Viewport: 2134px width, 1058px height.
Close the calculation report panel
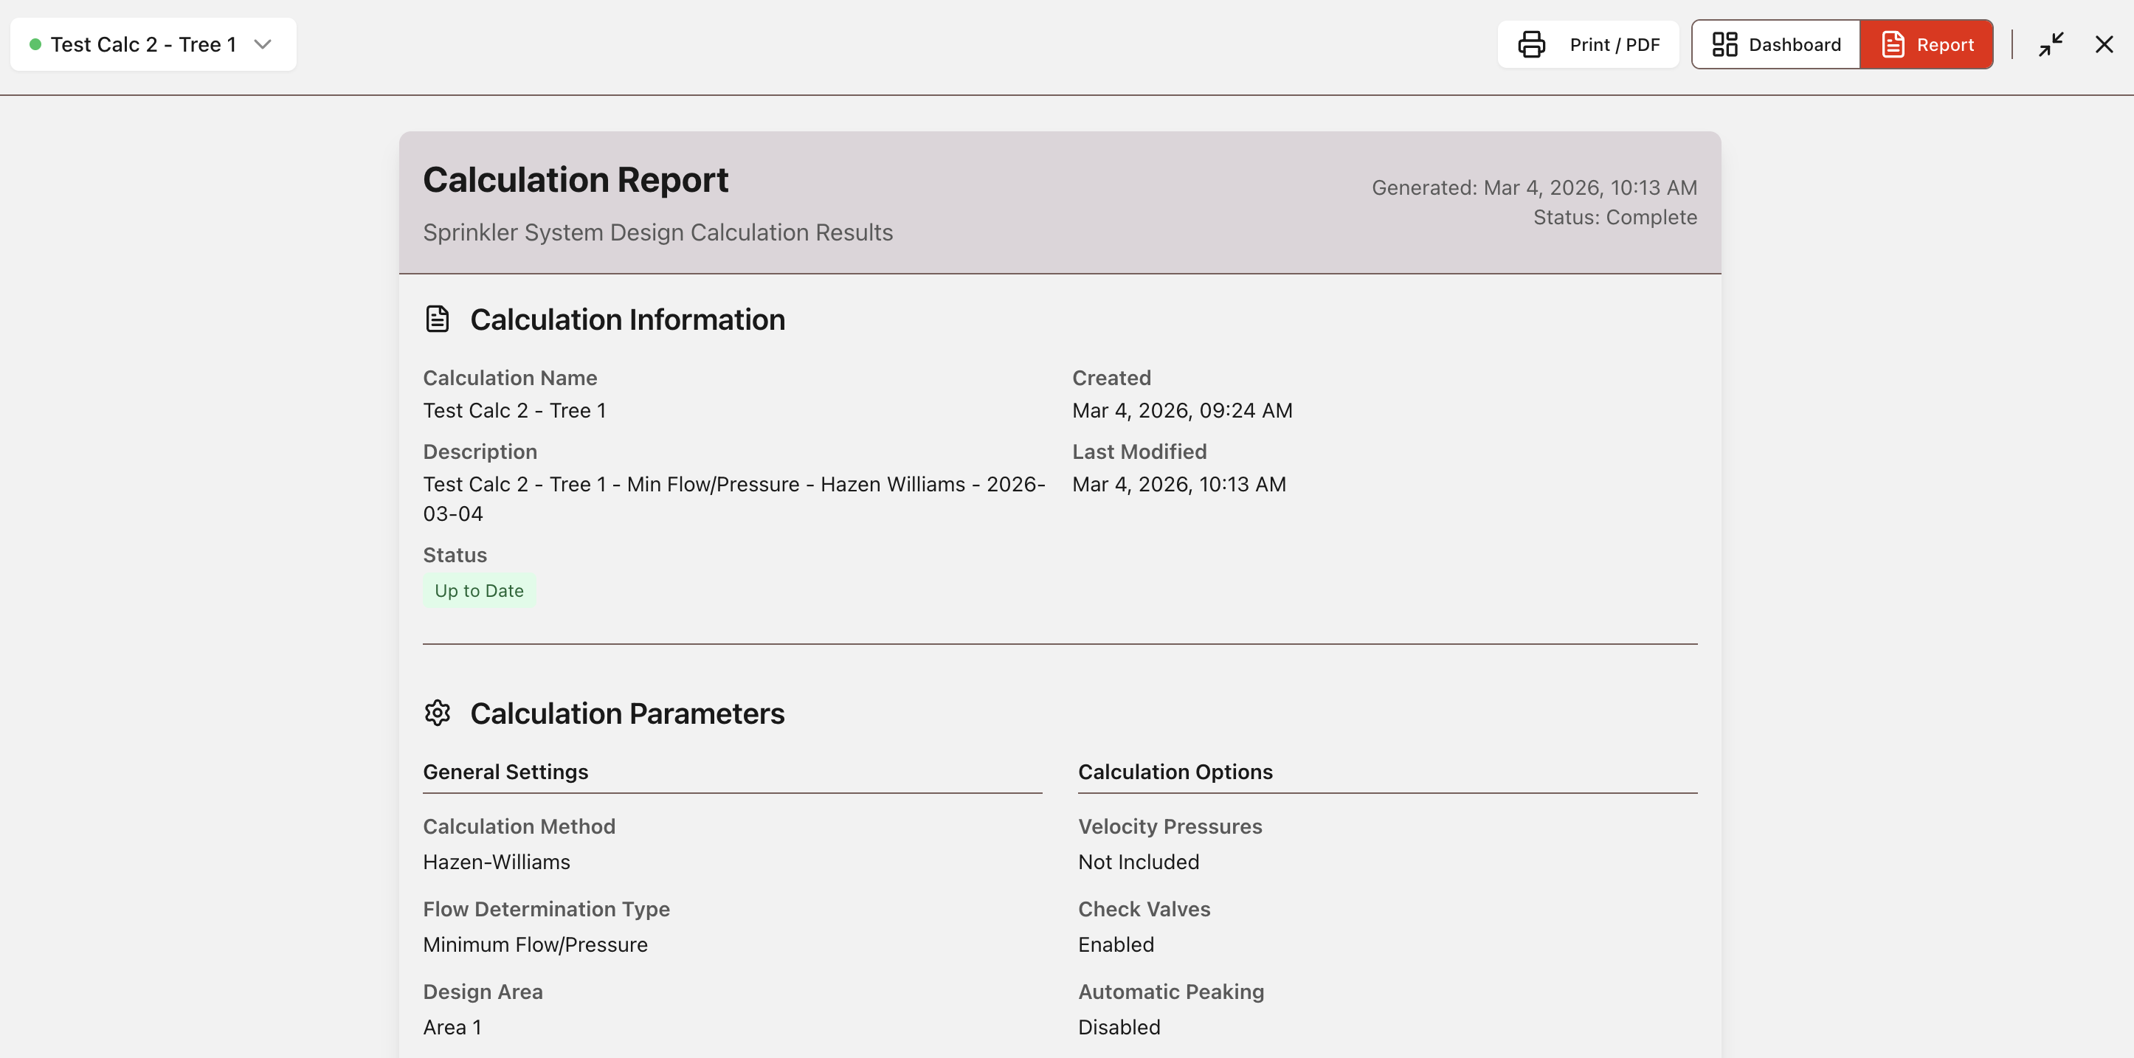(2103, 45)
